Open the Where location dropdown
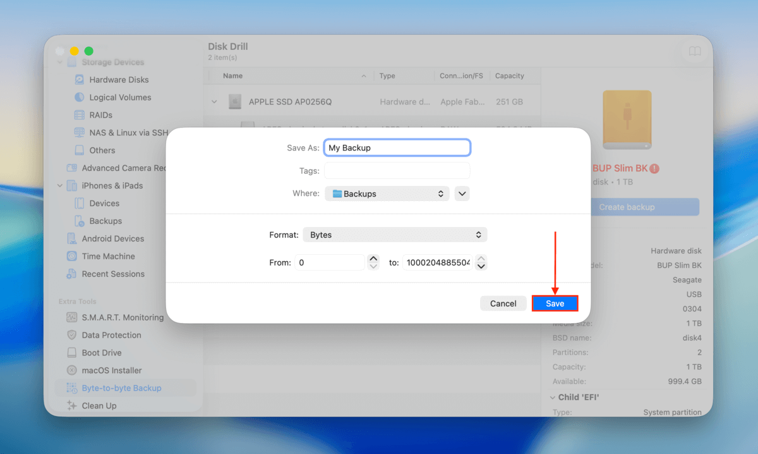Viewport: 758px width, 454px height. click(387, 193)
